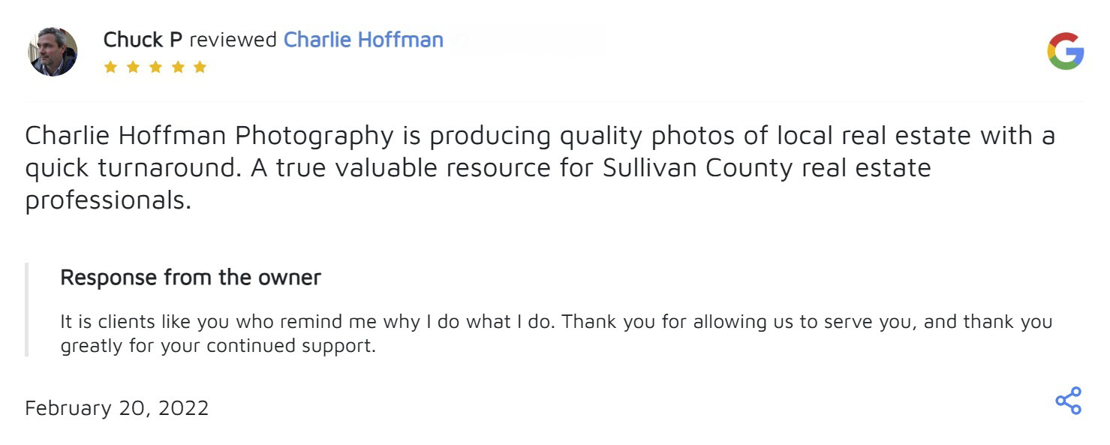Image resolution: width=1110 pixels, height=445 pixels.
Task: Click the word "reviewed" in the header
Action: [233, 40]
